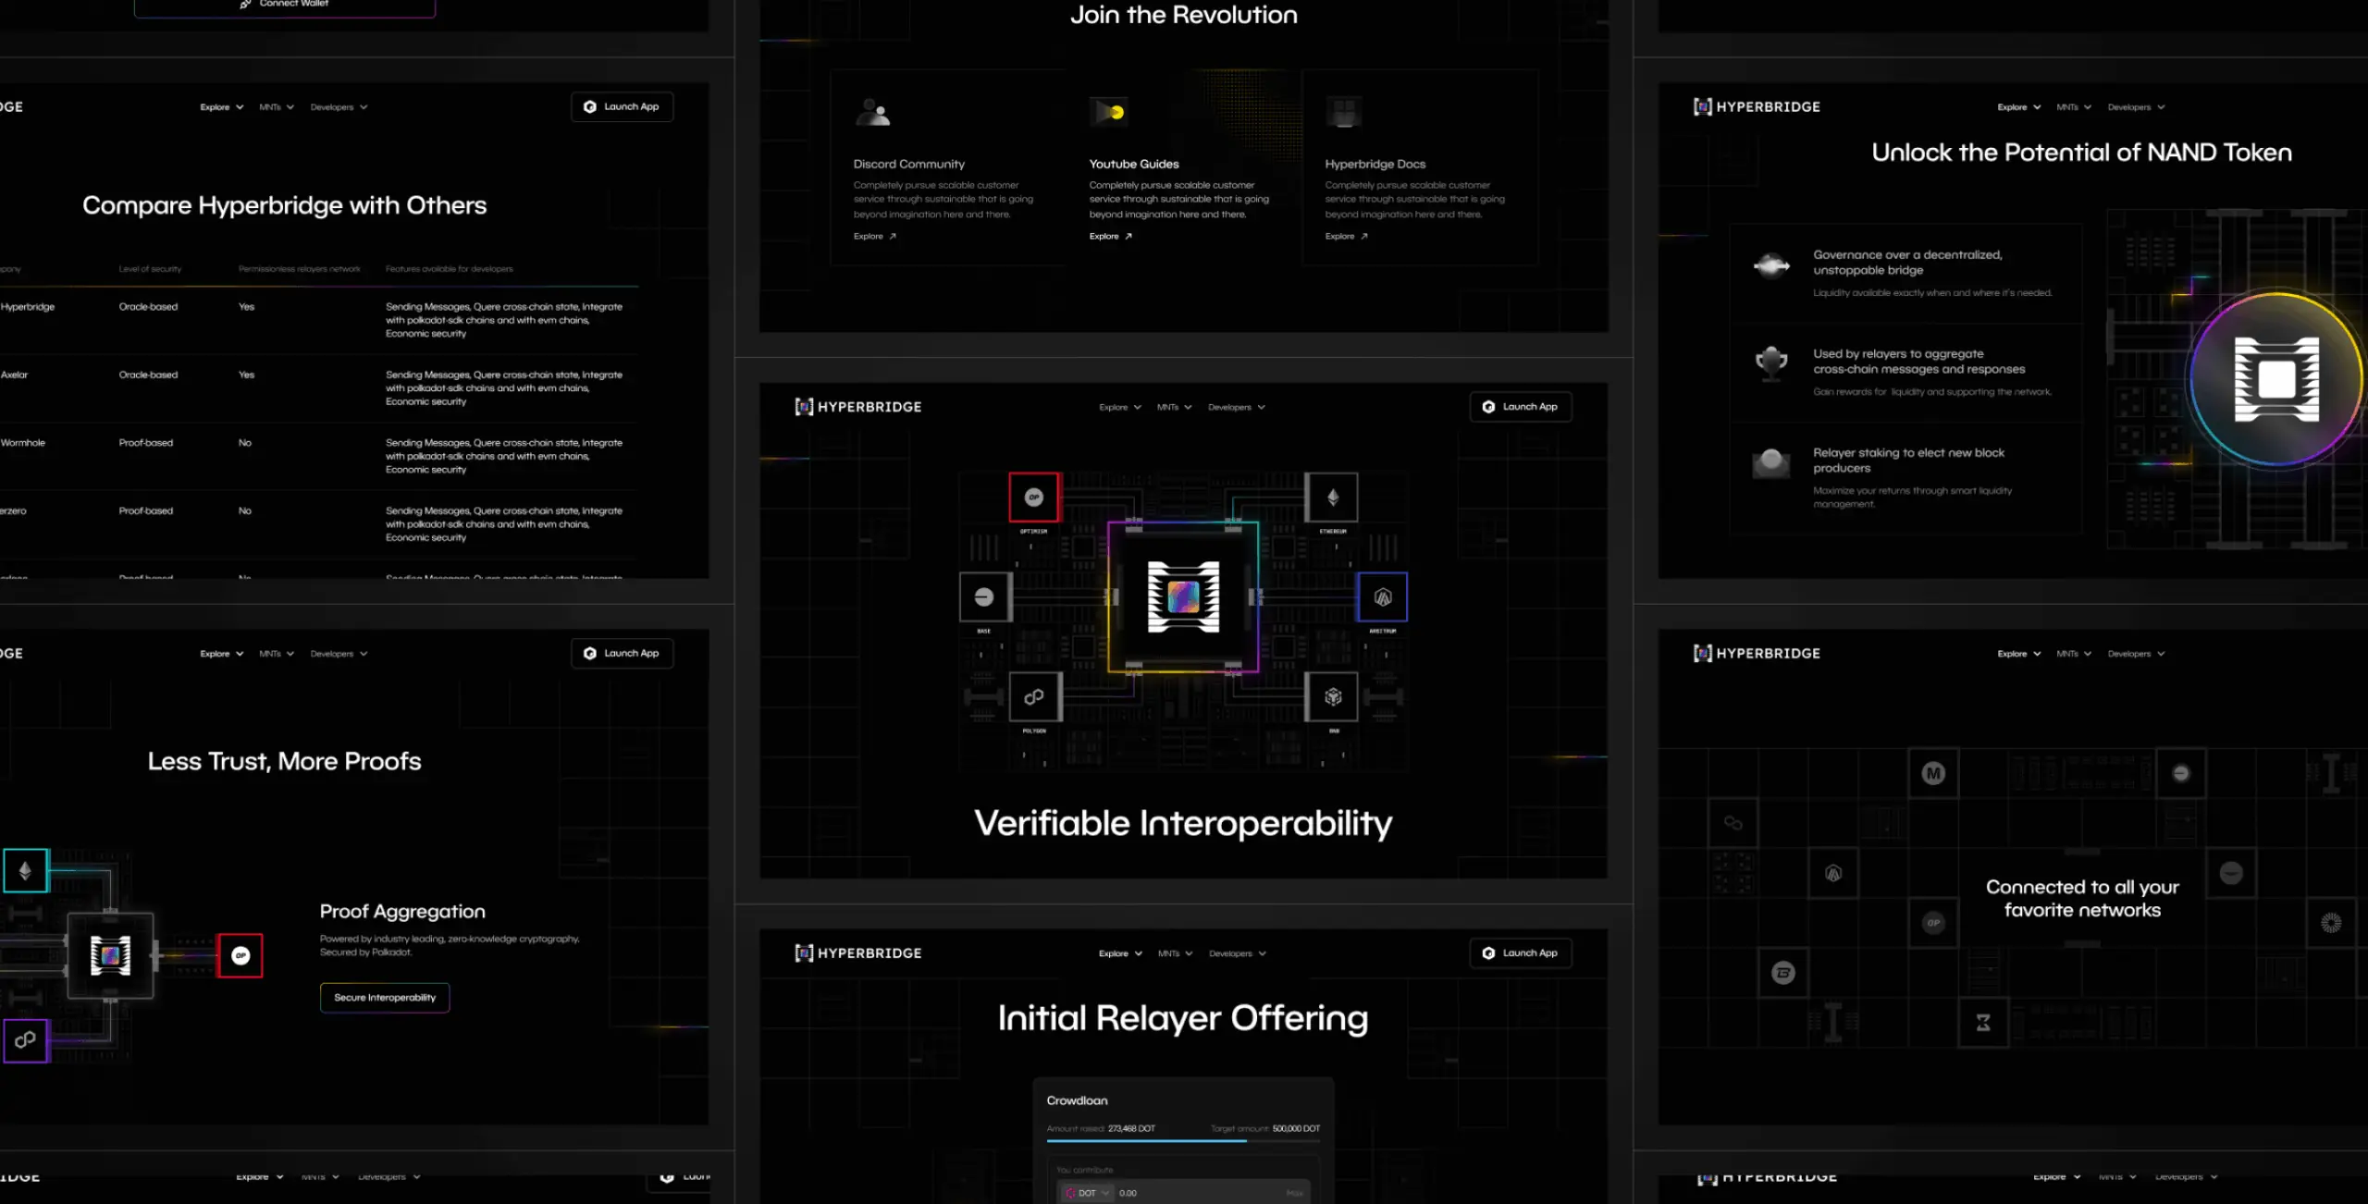
Task: Click the Features available for developers header
Action: (449, 269)
